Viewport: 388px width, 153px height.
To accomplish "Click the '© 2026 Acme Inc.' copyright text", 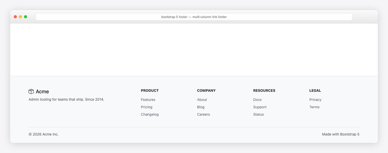I will point(44,134).
